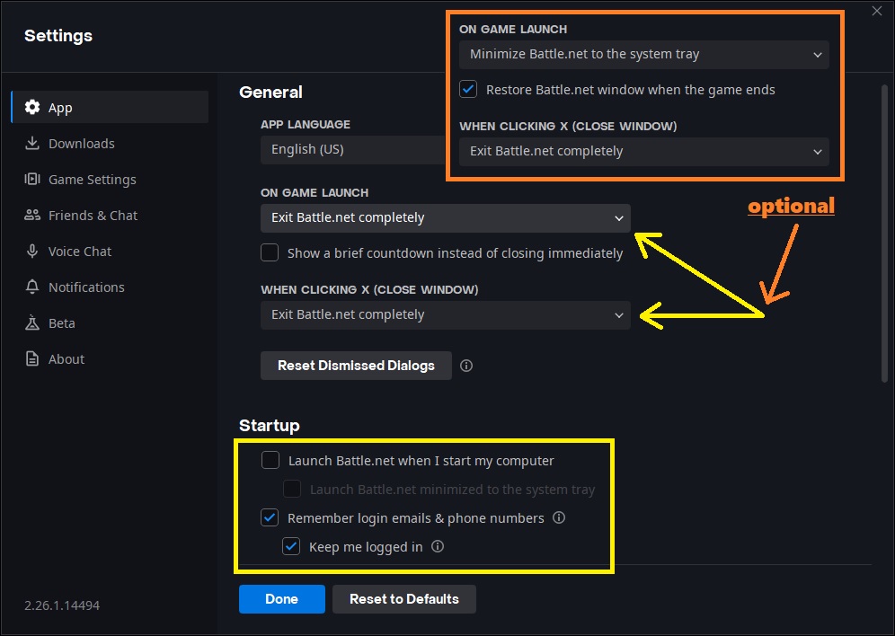The height and width of the screenshot is (636, 895).
Task: Click the Reset to Defaults button
Action: (403, 599)
